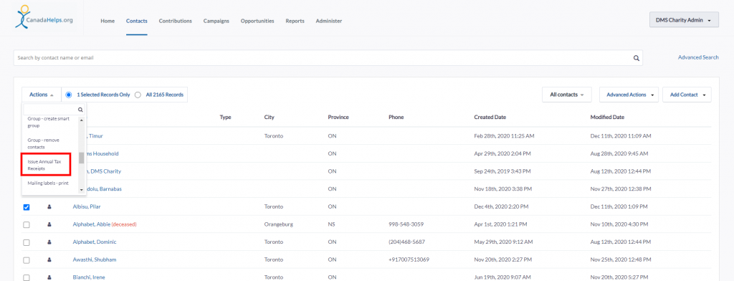Click modified date Aug 28th, 2020 9:45 AM

(x=619, y=153)
